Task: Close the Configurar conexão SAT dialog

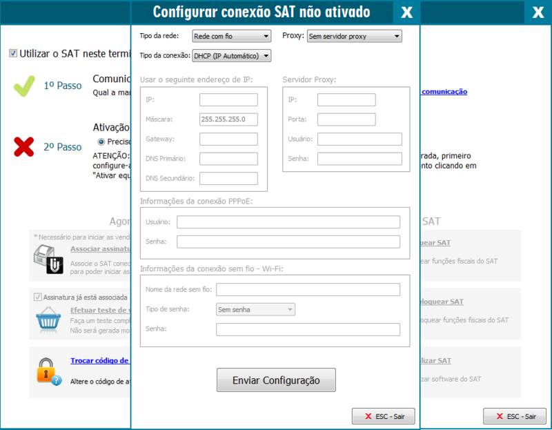Action: click(x=406, y=12)
